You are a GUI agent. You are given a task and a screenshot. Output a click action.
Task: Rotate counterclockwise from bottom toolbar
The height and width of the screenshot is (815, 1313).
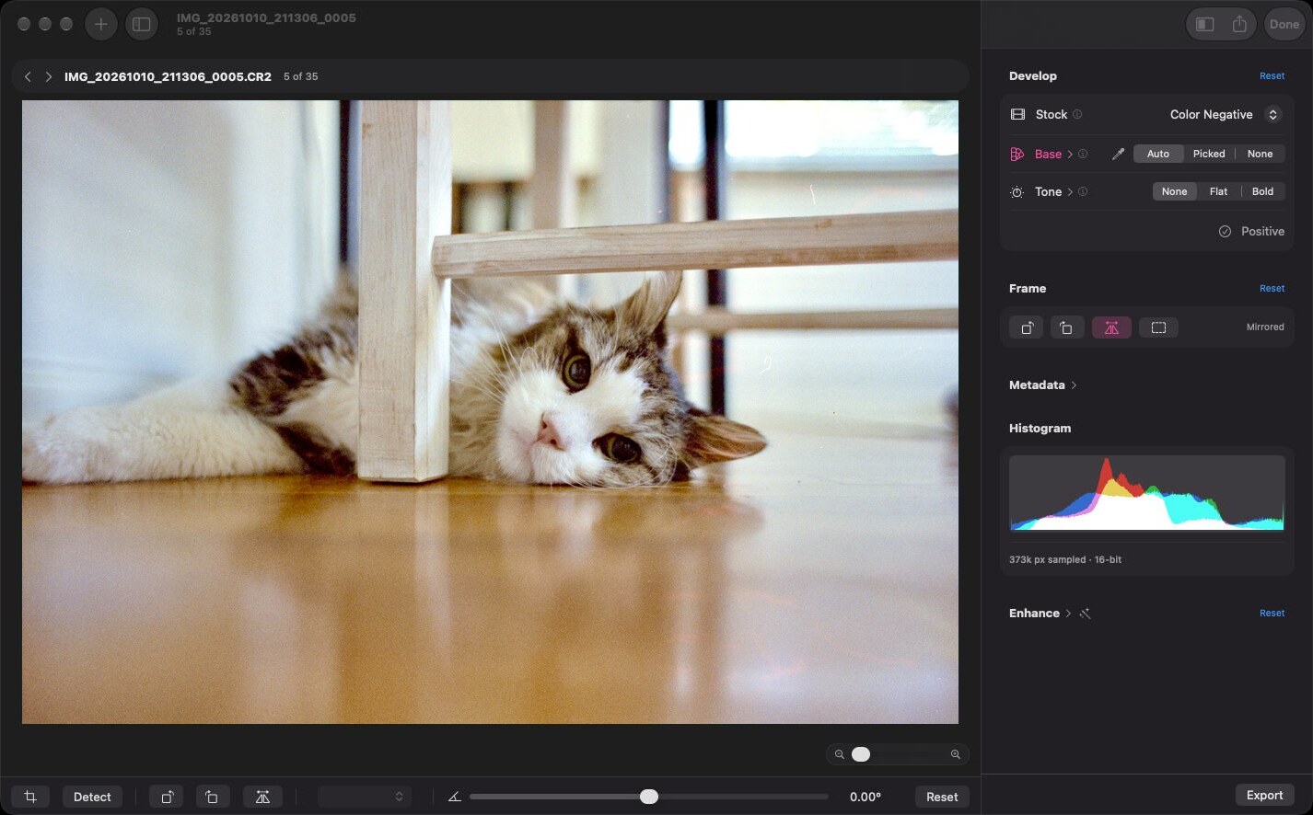[x=212, y=797]
